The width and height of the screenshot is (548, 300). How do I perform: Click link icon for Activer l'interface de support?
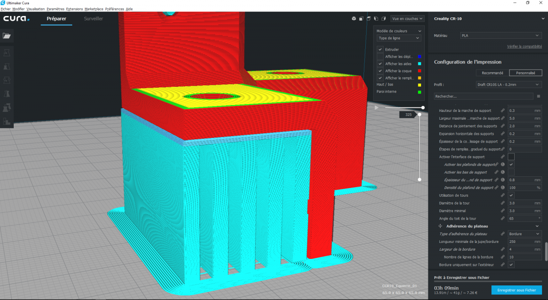click(503, 157)
